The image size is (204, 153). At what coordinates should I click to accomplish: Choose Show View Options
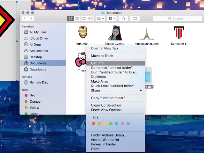click(x=115, y=110)
